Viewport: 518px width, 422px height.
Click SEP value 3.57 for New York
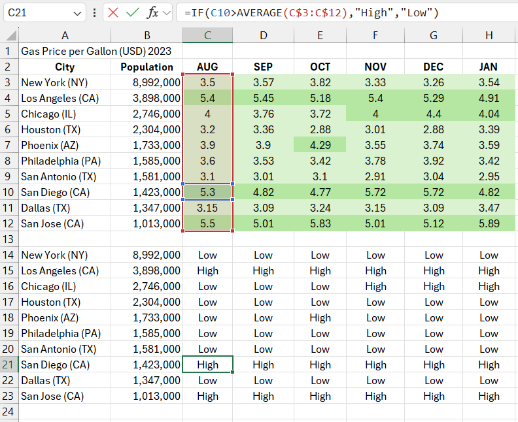pyautogui.click(x=264, y=82)
